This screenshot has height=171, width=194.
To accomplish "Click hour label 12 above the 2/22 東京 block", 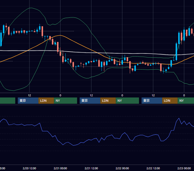I will pos(153,95).
